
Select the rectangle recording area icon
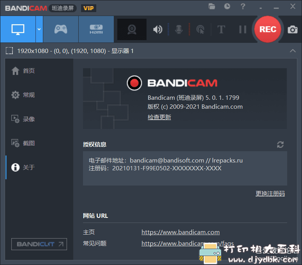9,51
